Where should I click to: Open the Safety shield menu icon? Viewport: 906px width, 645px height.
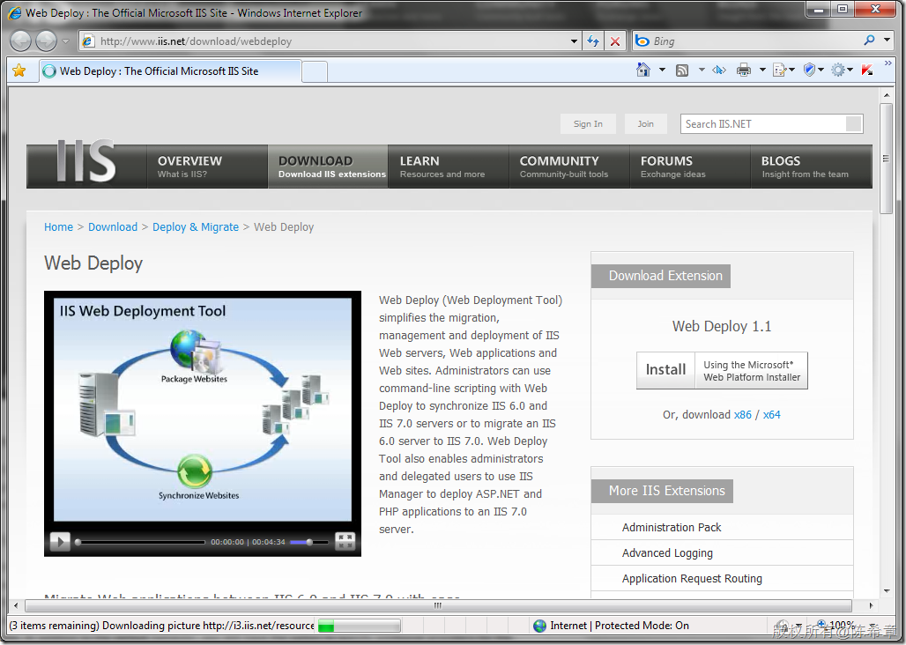[813, 70]
